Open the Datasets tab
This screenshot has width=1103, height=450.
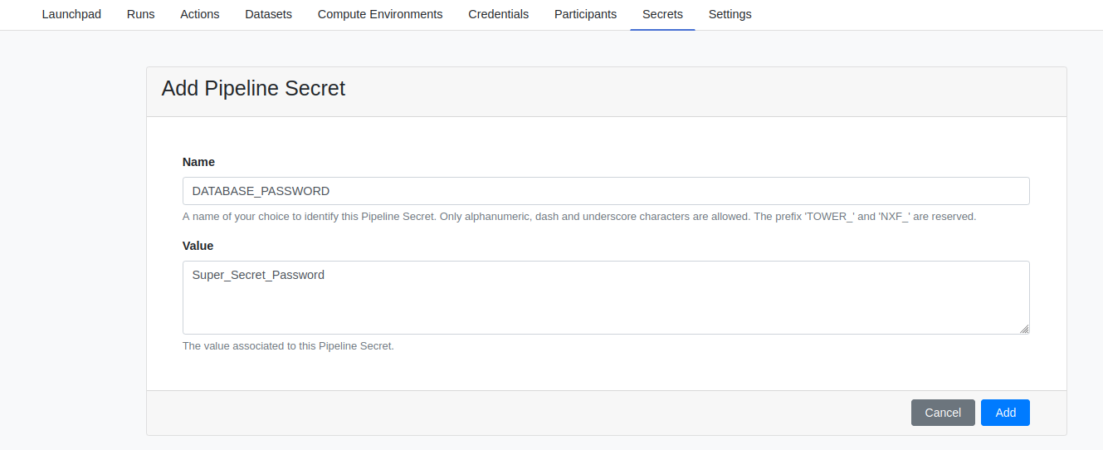(269, 14)
